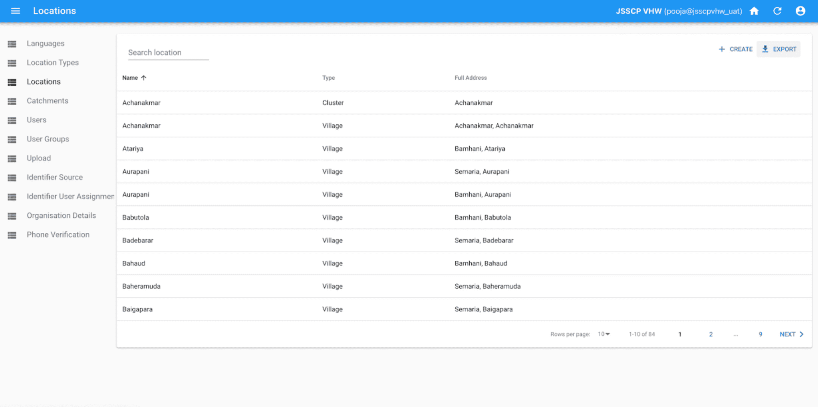Screen dimensions: 818x407
Task: Click the list icon beside User Groups
Action: 12,140
